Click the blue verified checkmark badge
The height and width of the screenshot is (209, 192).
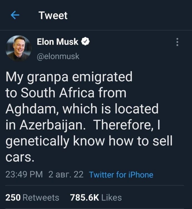tap(85, 42)
